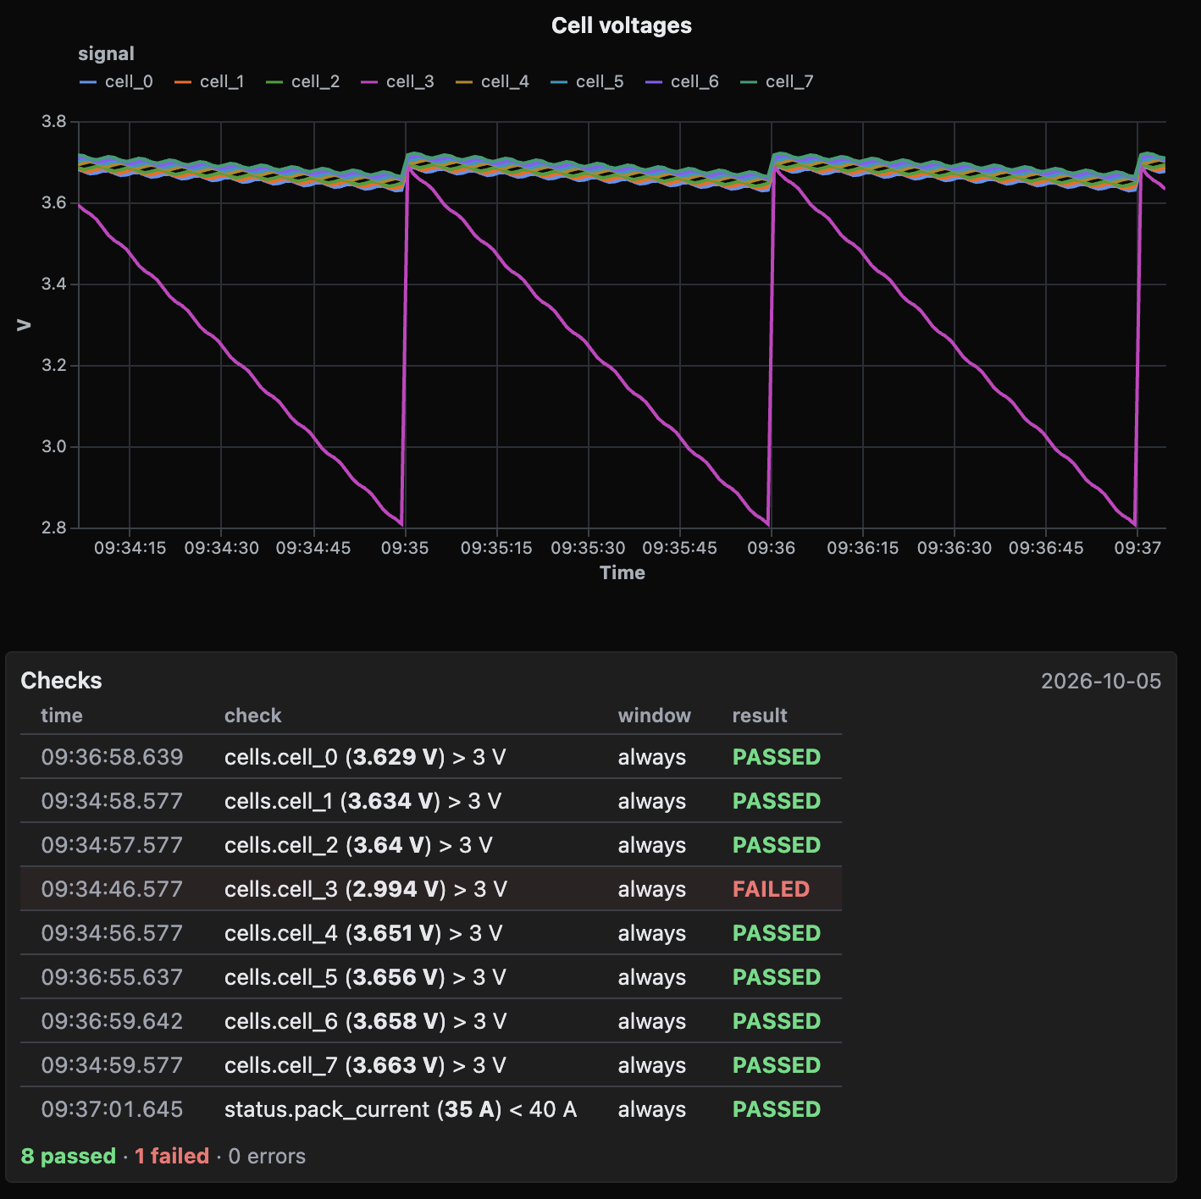Click the "always" window value for cell_3
The width and height of the screenshot is (1201, 1199).
click(652, 889)
